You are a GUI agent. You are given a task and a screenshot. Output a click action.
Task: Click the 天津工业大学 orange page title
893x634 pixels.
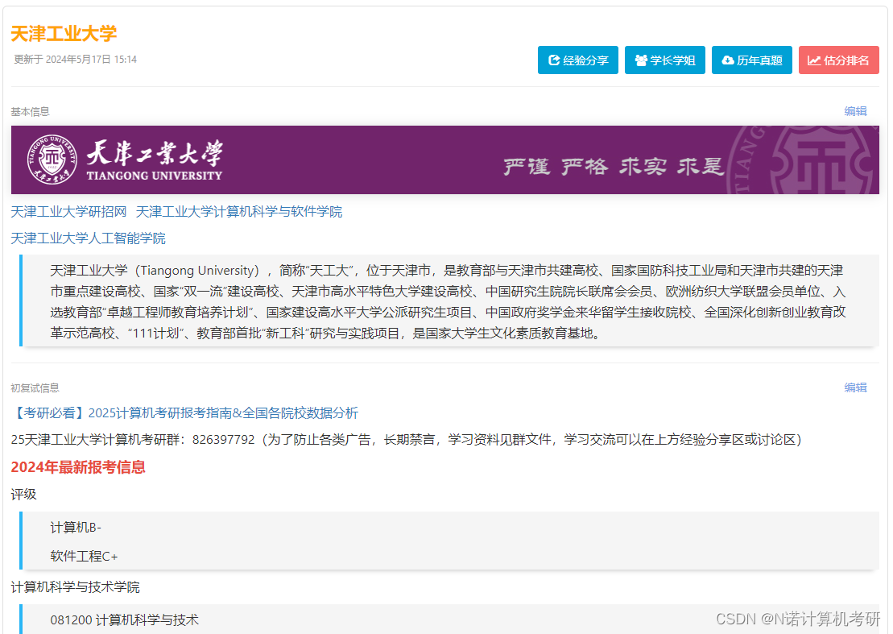tap(64, 34)
